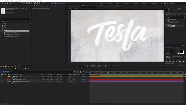Click Align Left icon in Align panel
The height and width of the screenshot is (105, 186).
[167, 61]
